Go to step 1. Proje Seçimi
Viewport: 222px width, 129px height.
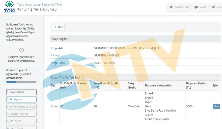pos(21,92)
